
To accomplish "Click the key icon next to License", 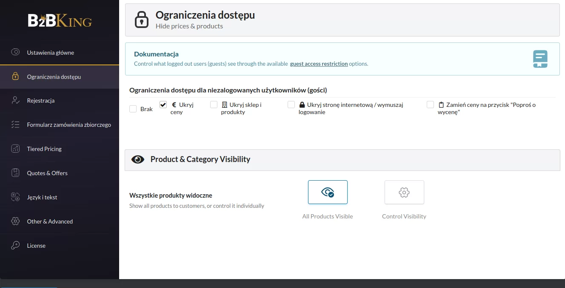I will (x=15, y=246).
